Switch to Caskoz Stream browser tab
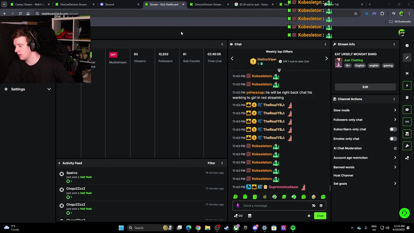414x233 pixels. 30,5
